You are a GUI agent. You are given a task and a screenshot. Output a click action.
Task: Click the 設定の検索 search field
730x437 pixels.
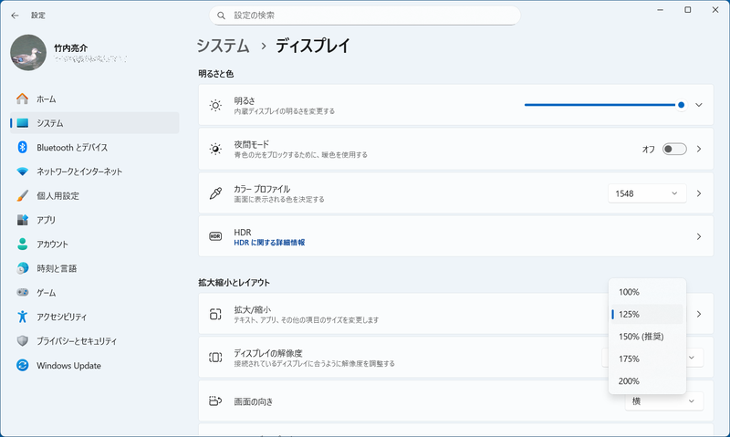pyautogui.click(x=365, y=16)
